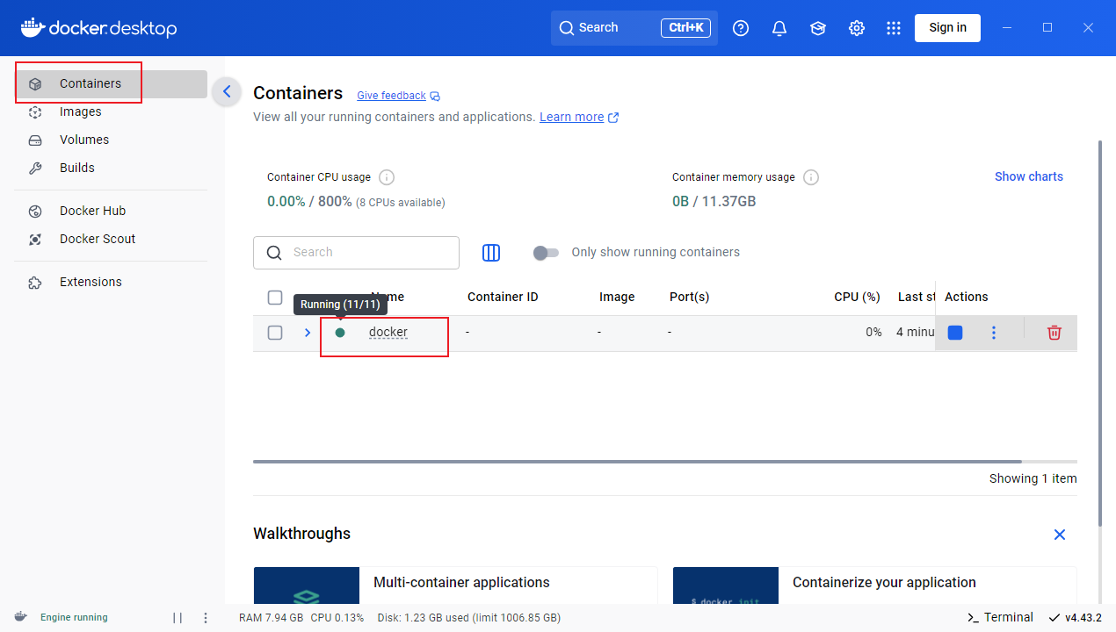Open the notifications bell icon
The image size is (1116, 632).
click(779, 28)
